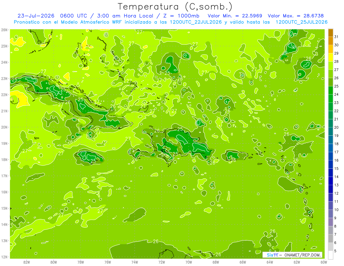Click the "15N" latitude axis label
This screenshot has width=344, height=266.
[5, 208]
